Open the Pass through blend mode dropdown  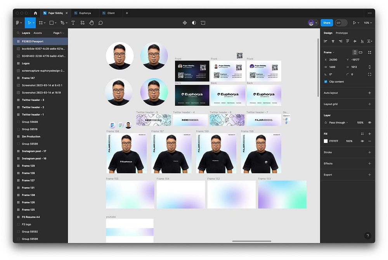[x=338, y=122]
